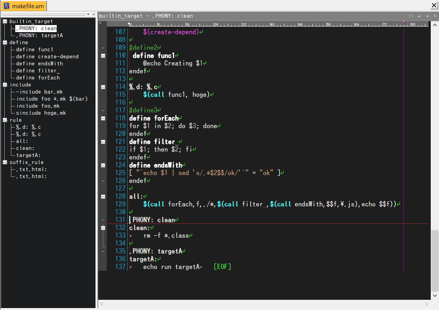
Task: Click 'echo run targetA' on line 137
Action: pos(171,267)
